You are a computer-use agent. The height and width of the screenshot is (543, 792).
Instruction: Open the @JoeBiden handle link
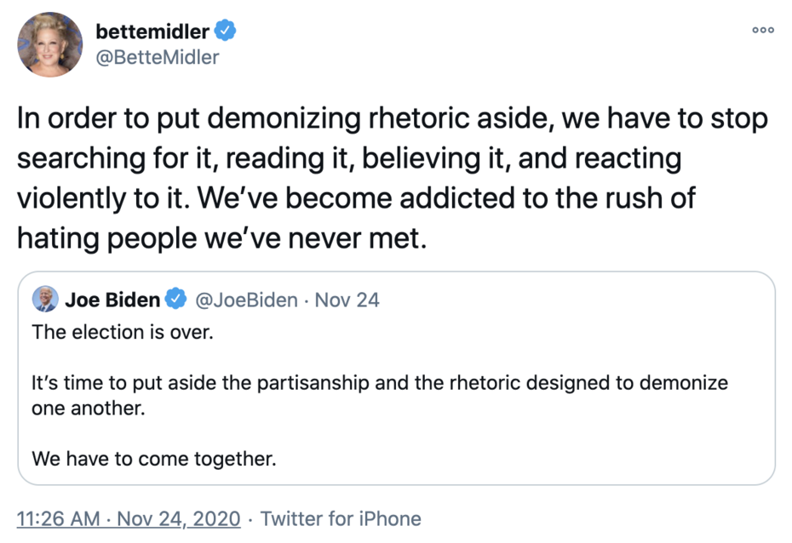[247, 300]
